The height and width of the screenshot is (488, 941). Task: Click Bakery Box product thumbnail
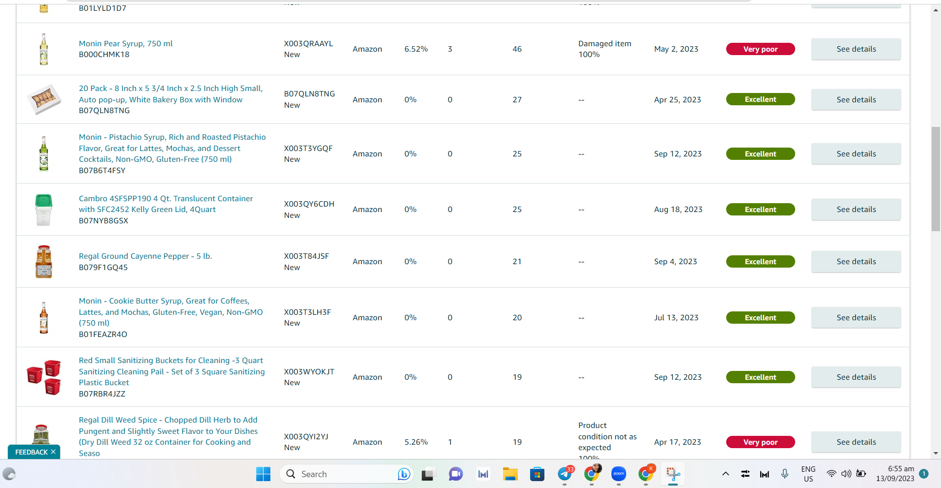click(44, 99)
